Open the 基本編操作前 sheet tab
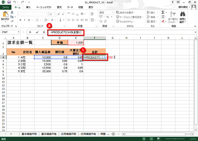Image resolution: width=198 pixels, height=141 pixels. click(x=29, y=134)
